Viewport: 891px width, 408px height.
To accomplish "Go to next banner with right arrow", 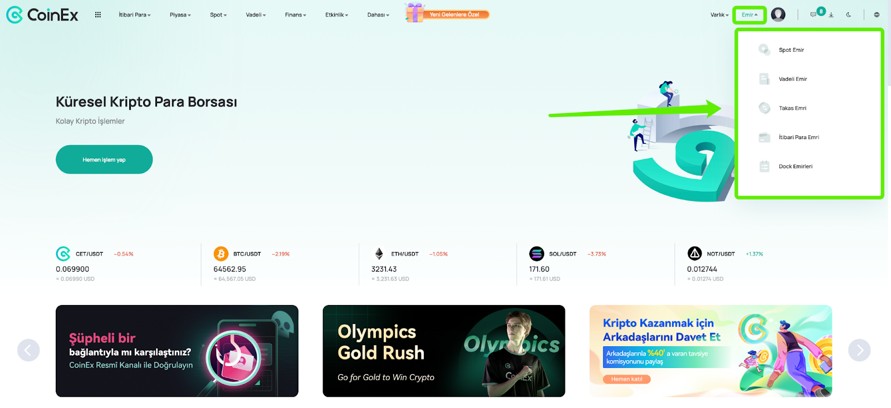I will pyautogui.click(x=859, y=350).
